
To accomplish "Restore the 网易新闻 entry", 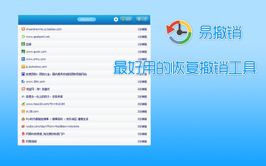I will pos(32,141).
